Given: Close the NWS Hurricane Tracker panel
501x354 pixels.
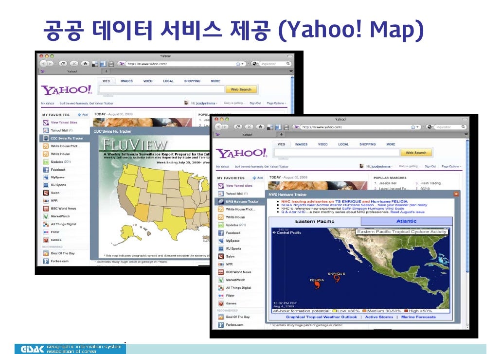Looking at the screenshot, I should click(x=456, y=194).
